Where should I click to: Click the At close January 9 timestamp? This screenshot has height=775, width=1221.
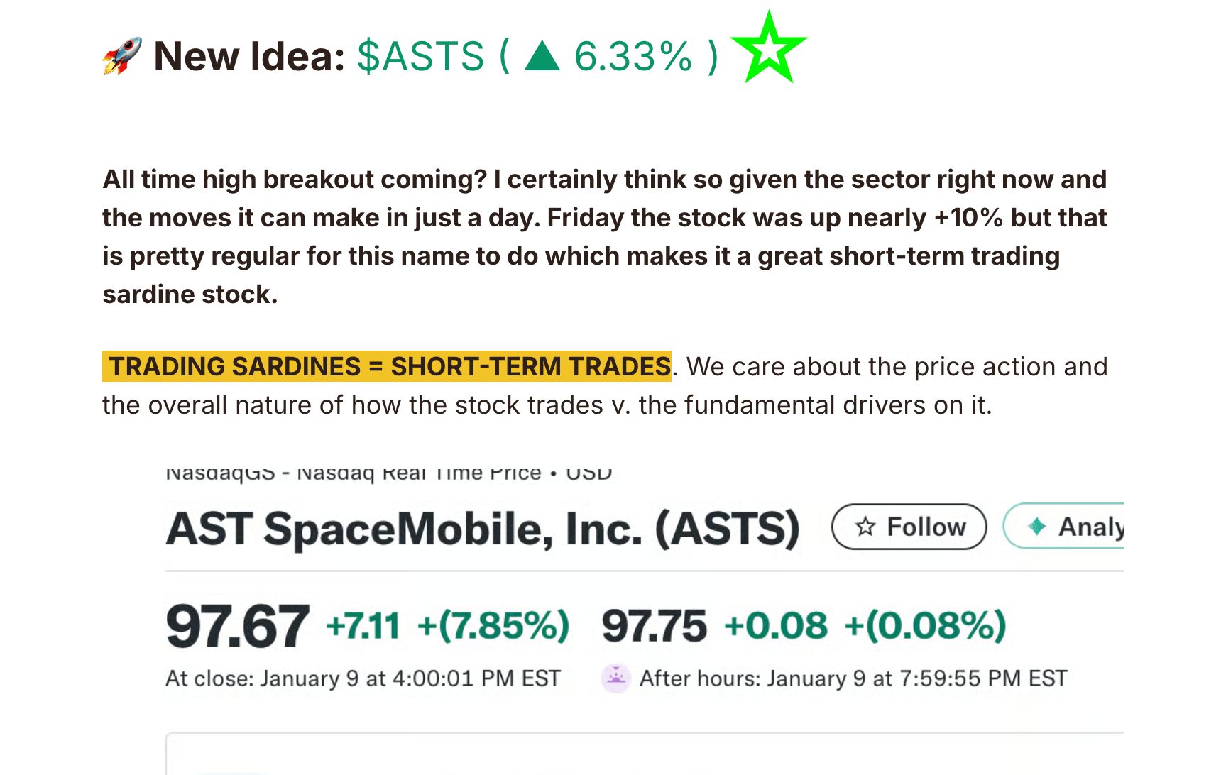(x=363, y=678)
